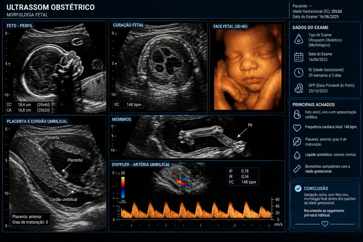
Task: Click the 'Grau de maturação: 0' text
Action: (x=30, y=222)
